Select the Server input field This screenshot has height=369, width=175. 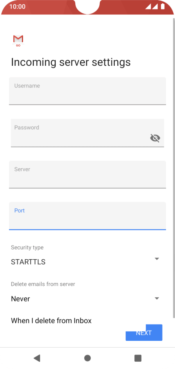pyautogui.click(x=87, y=174)
